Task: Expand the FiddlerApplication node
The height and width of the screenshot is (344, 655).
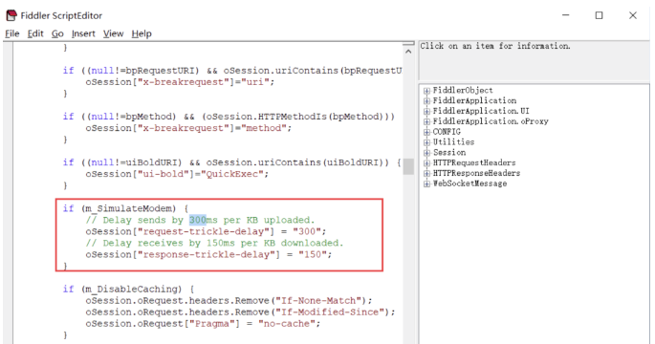Action: (426, 101)
